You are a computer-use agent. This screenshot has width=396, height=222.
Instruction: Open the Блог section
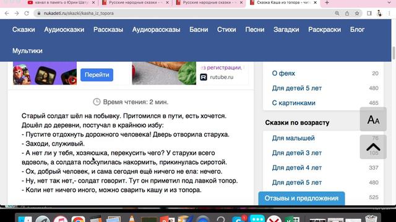pos(357,30)
